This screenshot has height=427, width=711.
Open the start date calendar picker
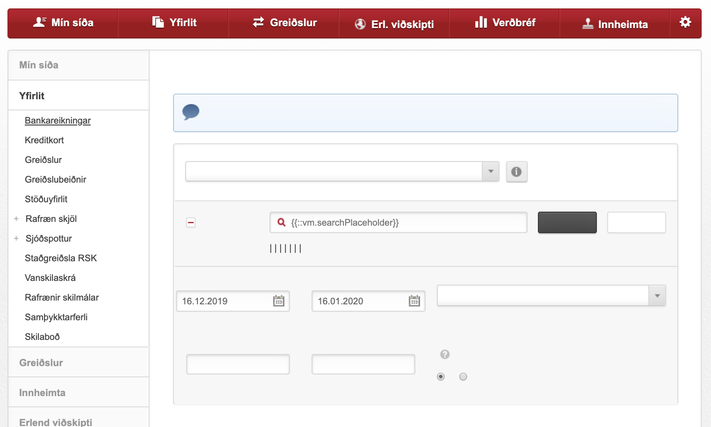pyautogui.click(x=279, y=301)
